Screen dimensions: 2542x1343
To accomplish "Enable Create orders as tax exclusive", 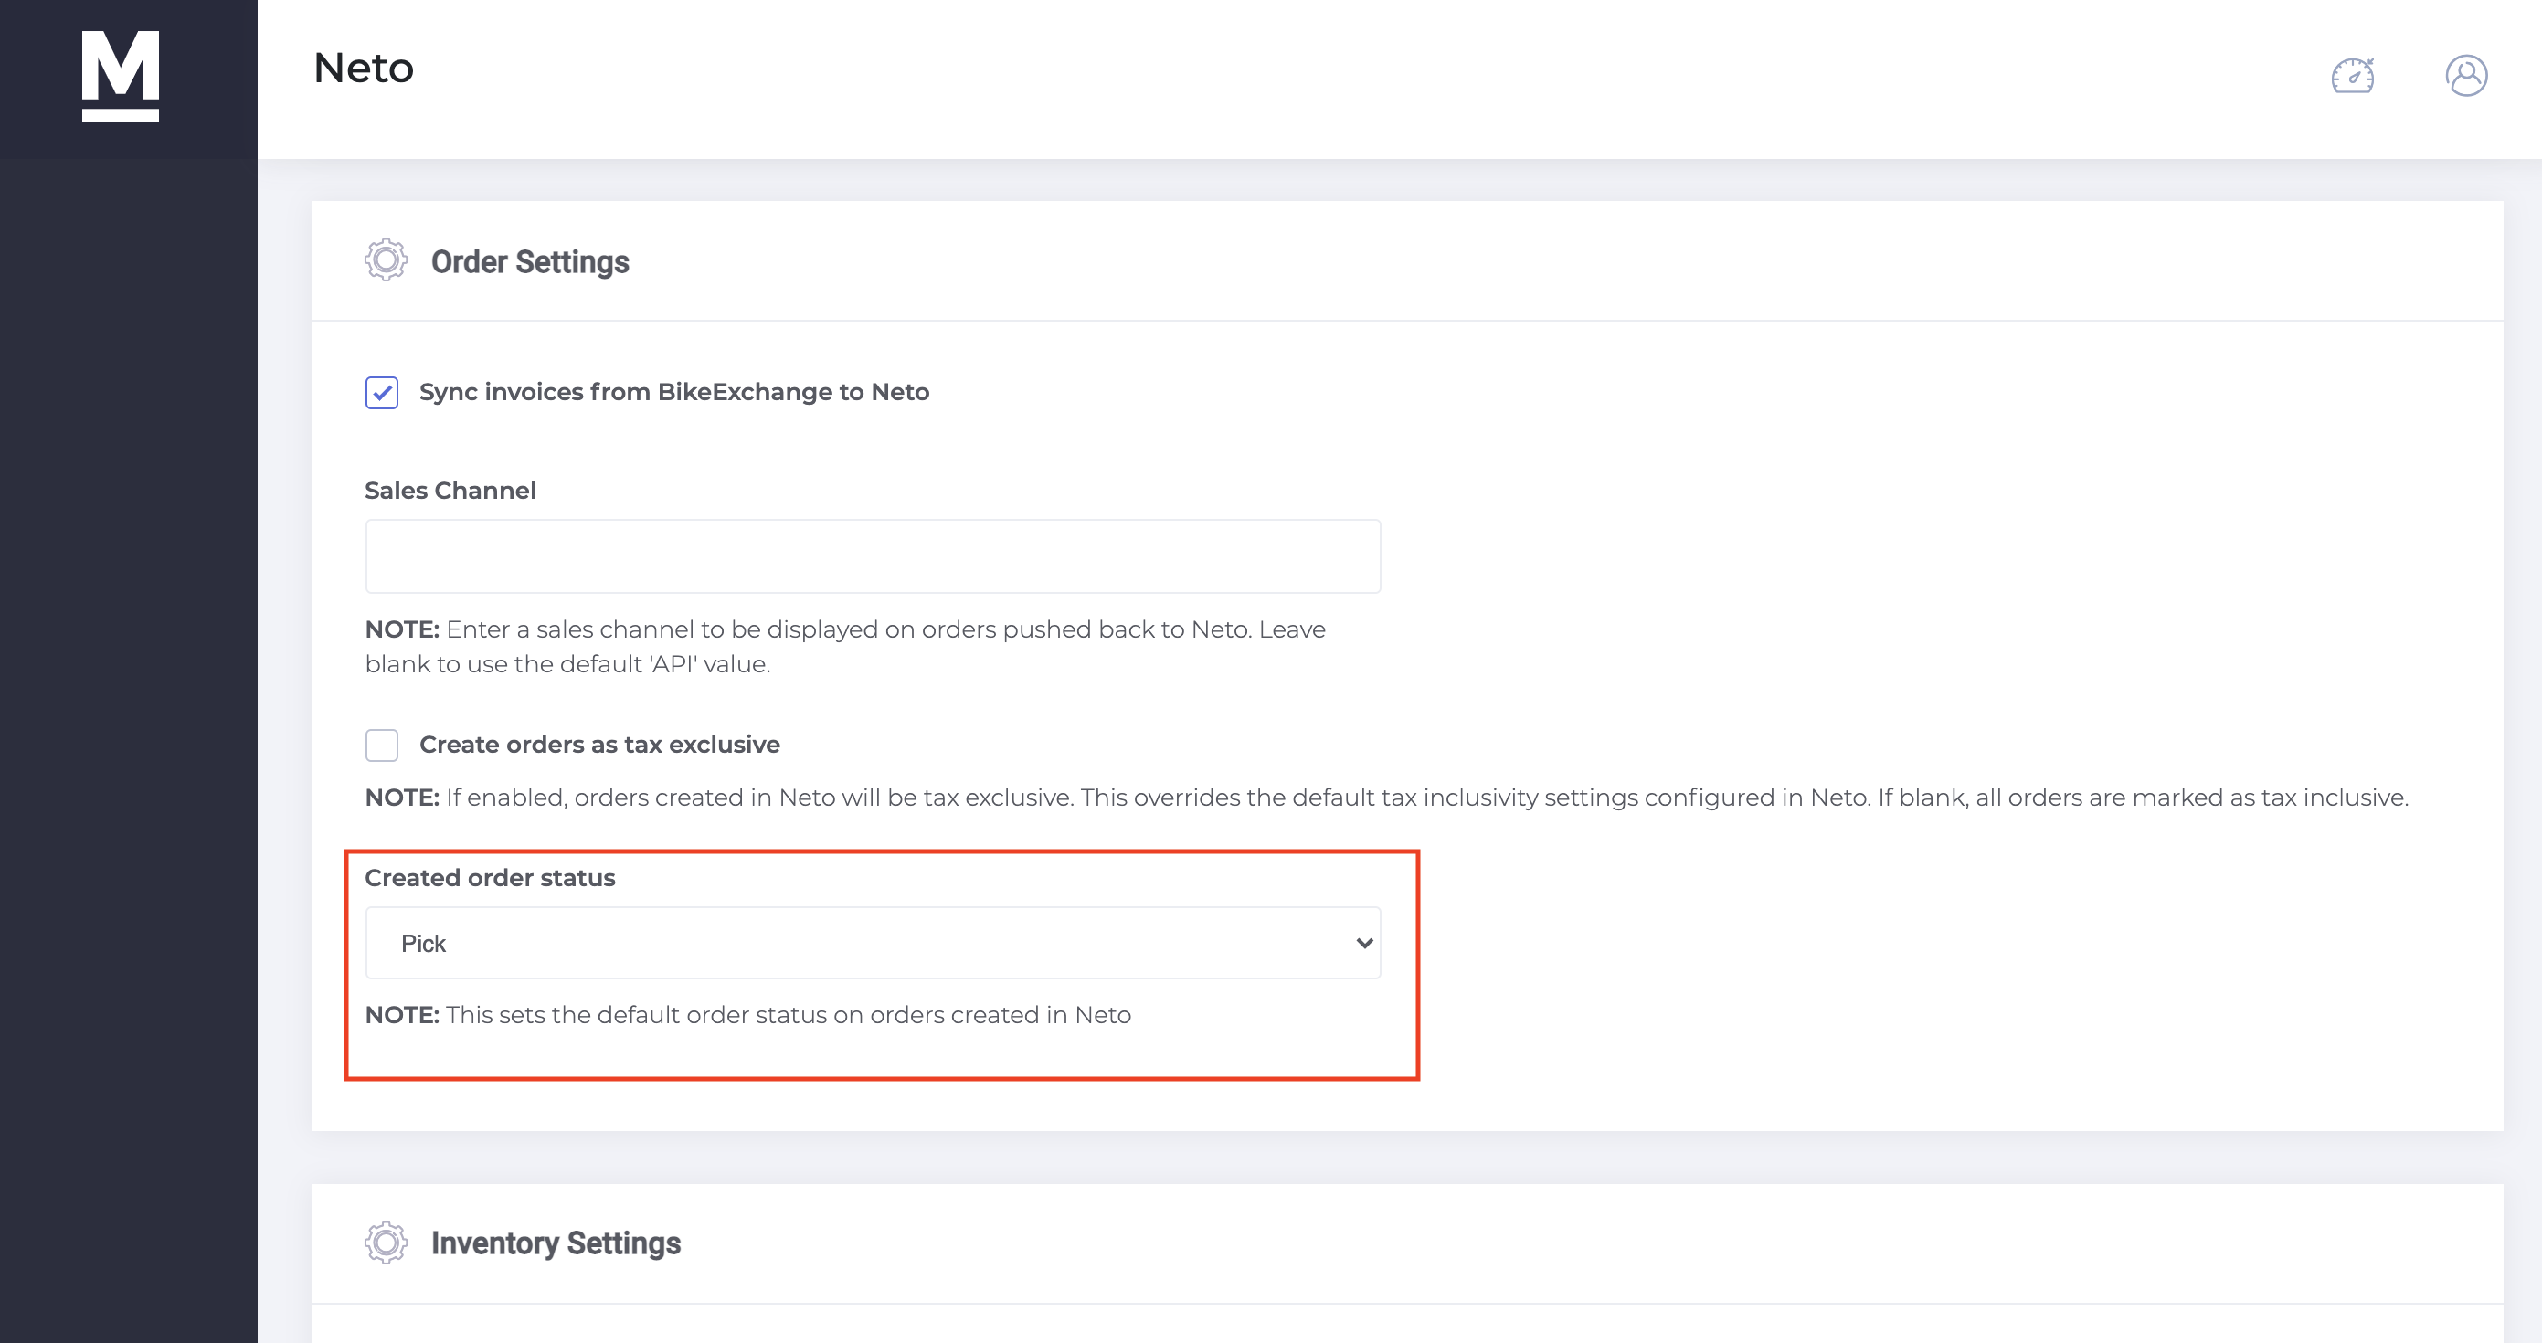I will pyautogui.click(x=382, y=745).
